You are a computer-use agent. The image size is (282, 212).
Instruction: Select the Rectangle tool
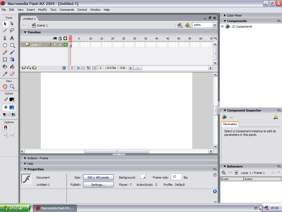pos(12,45)
